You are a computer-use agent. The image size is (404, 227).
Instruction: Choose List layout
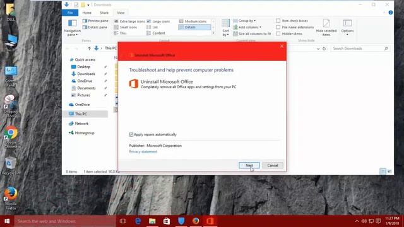tap(152, 27)
